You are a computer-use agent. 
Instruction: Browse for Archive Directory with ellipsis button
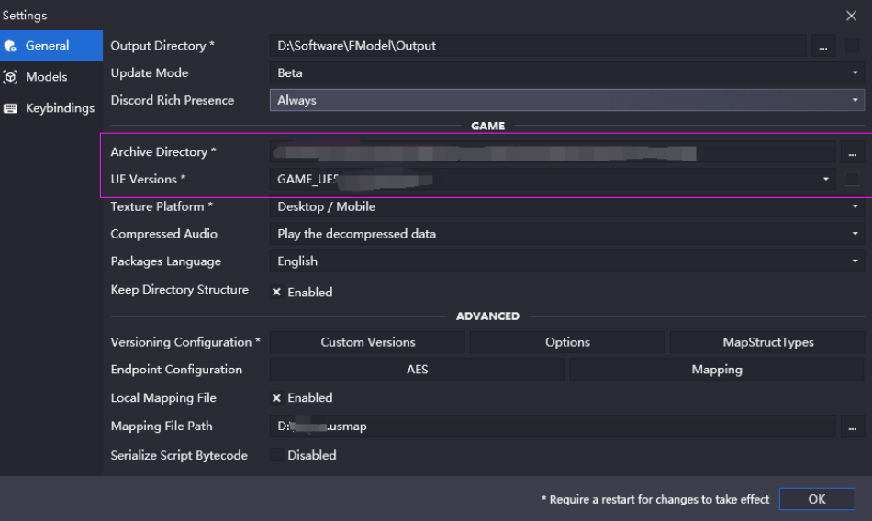(852, 151)
